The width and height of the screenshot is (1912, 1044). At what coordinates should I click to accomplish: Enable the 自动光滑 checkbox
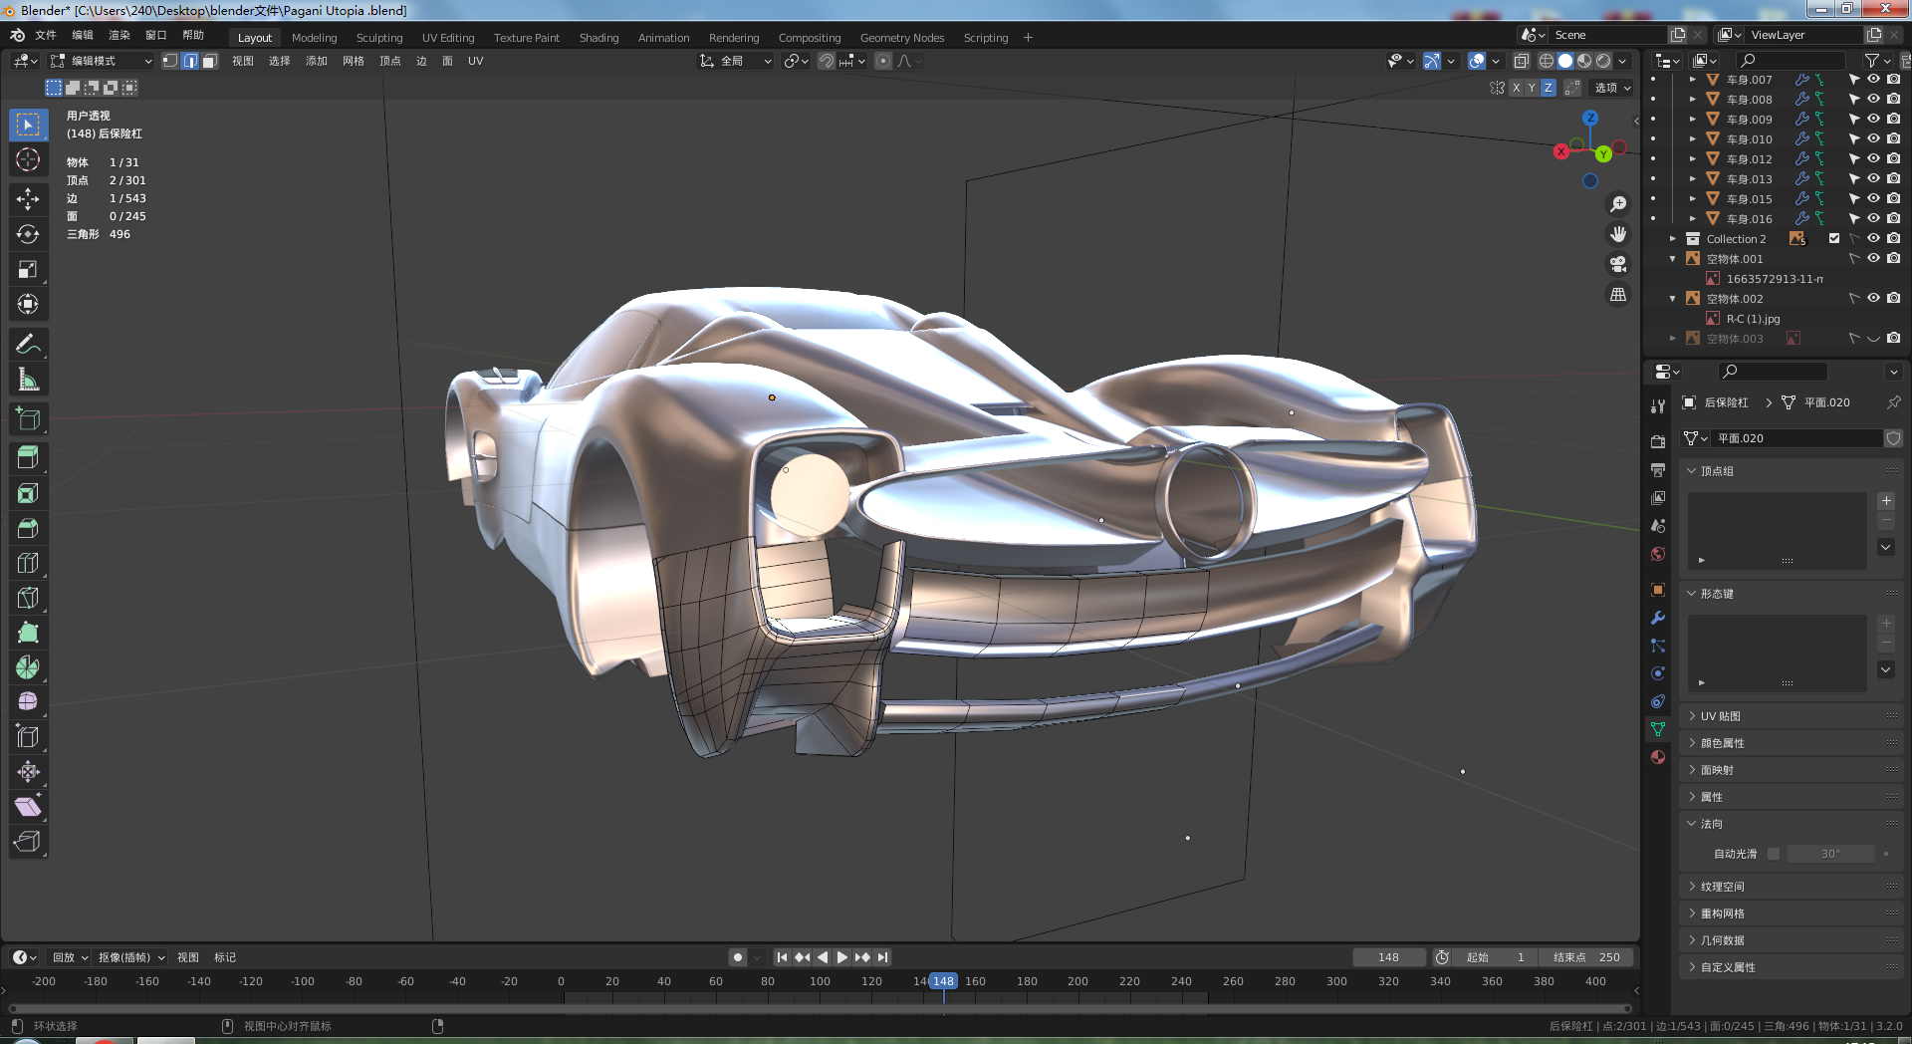(x=1774, y=854)
